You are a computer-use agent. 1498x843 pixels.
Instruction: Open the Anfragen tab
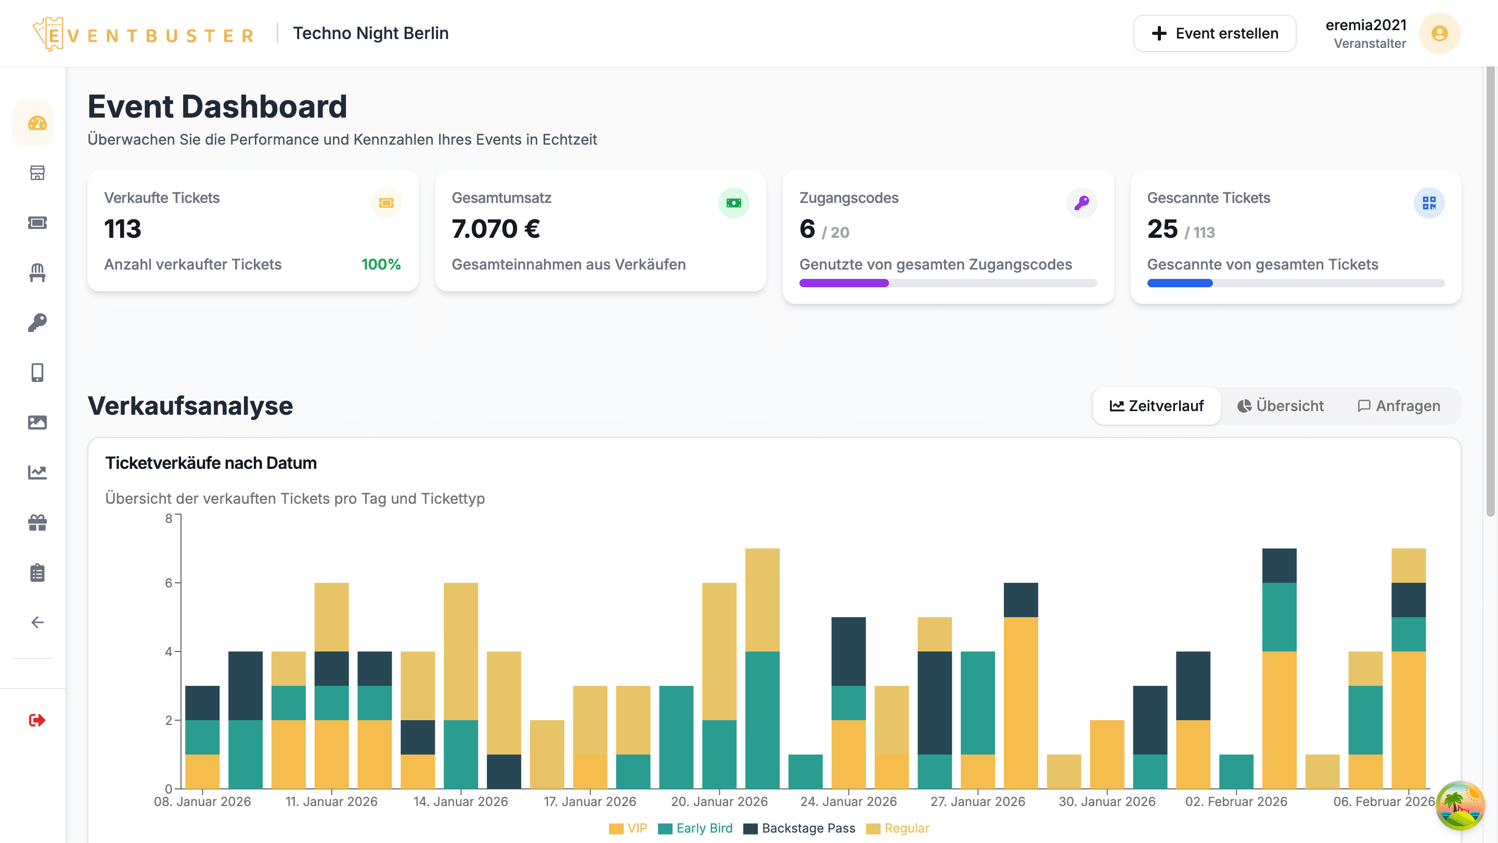pos(1399,405)
